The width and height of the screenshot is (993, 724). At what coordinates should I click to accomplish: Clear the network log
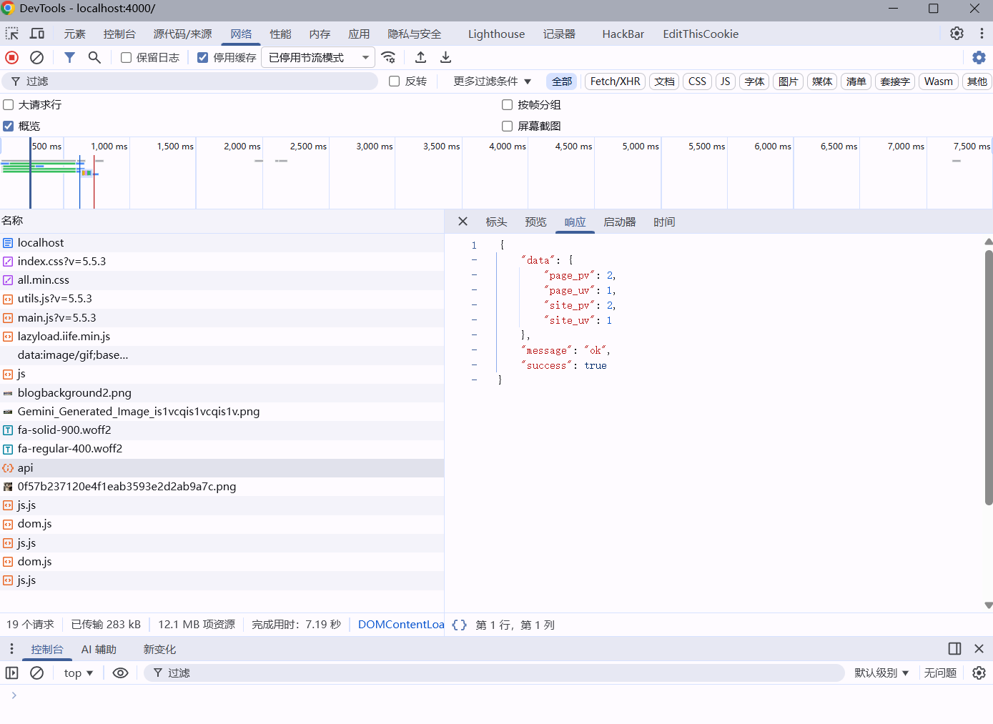pos(37,57)
